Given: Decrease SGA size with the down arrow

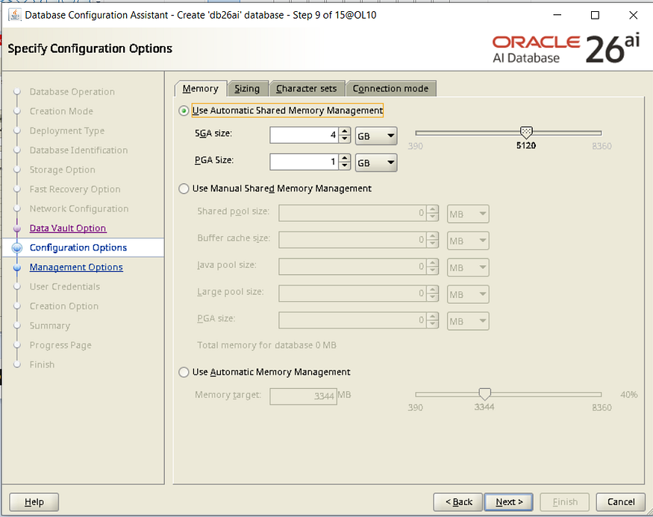Looking at the screenshot, I should coord(344,139).
